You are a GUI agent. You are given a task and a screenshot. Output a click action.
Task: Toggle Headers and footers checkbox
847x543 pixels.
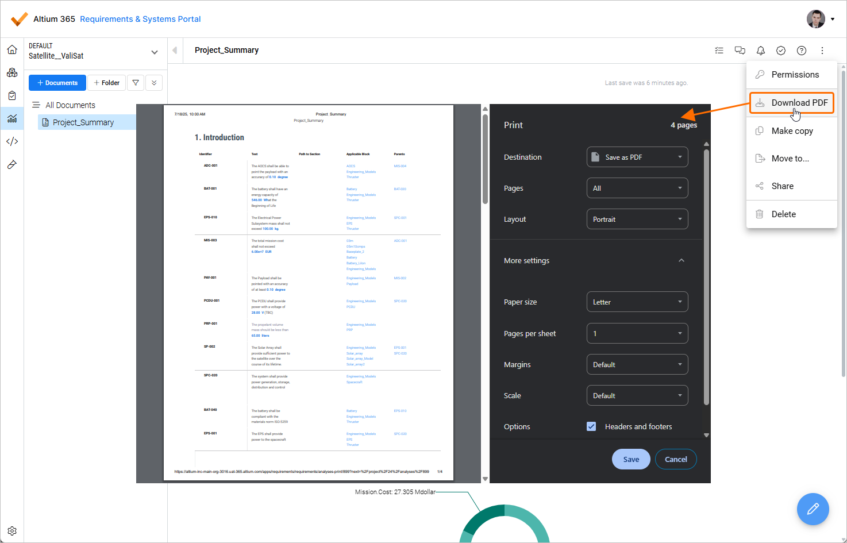[591, 426]
